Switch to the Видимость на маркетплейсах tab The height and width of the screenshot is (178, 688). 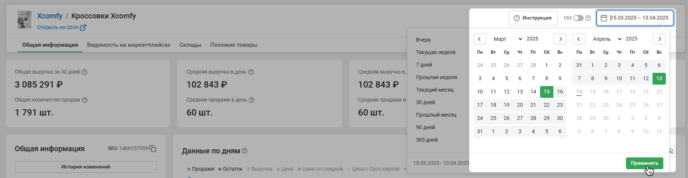tap(129, 45)
